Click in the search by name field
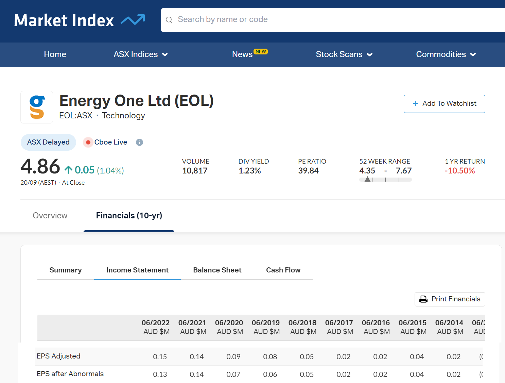The width and height of the screenshot is (505, 383). [333, 20]
